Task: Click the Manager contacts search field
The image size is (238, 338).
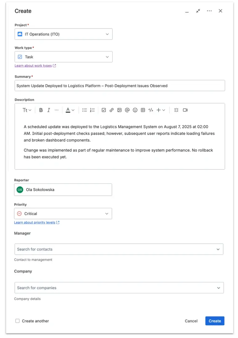Action: [x=119, y=249]
